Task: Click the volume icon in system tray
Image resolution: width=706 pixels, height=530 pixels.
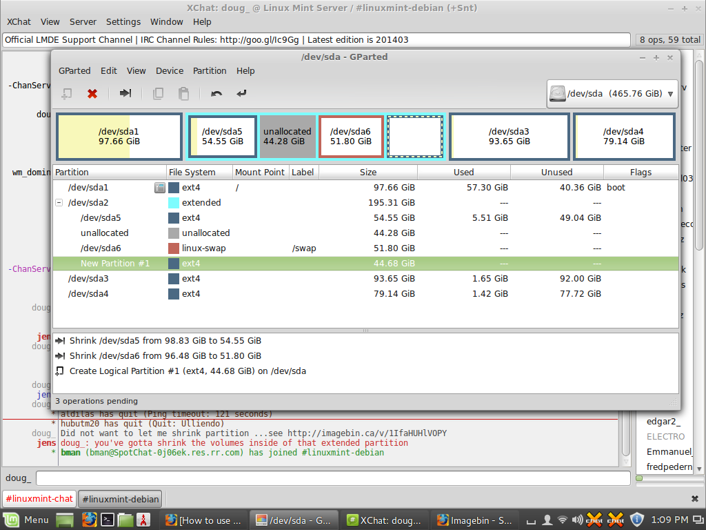Action: [x=578, y=520]
